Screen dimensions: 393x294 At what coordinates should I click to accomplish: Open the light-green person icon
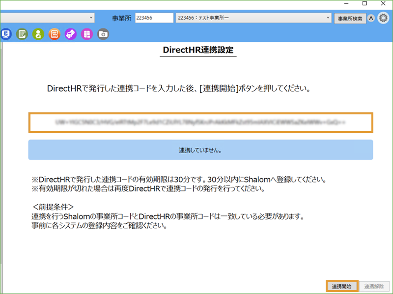(x=38, y=34)
